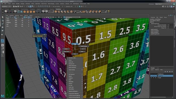Click the highlighted Channel Box sidebar icon
This screenshot has width=176, height=99.
pyautogui.click(x=172, y=7)
